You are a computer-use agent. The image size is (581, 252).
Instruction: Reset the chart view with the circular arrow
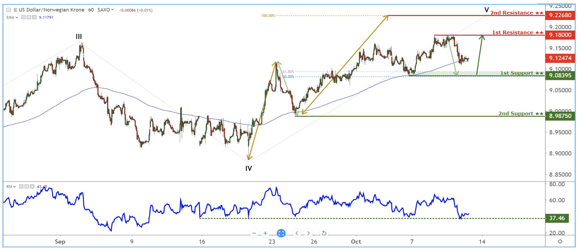click(324, 233)
